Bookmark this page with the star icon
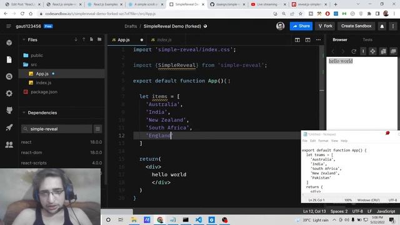400x225 pixels. click(301, 14)
